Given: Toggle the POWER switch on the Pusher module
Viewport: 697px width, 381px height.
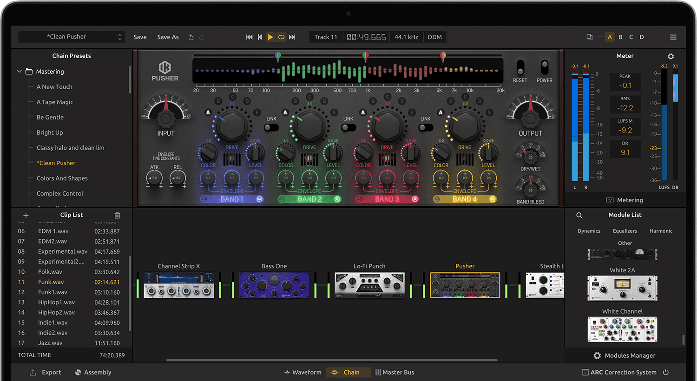Looking at the screenshot, I should point(544,66).
